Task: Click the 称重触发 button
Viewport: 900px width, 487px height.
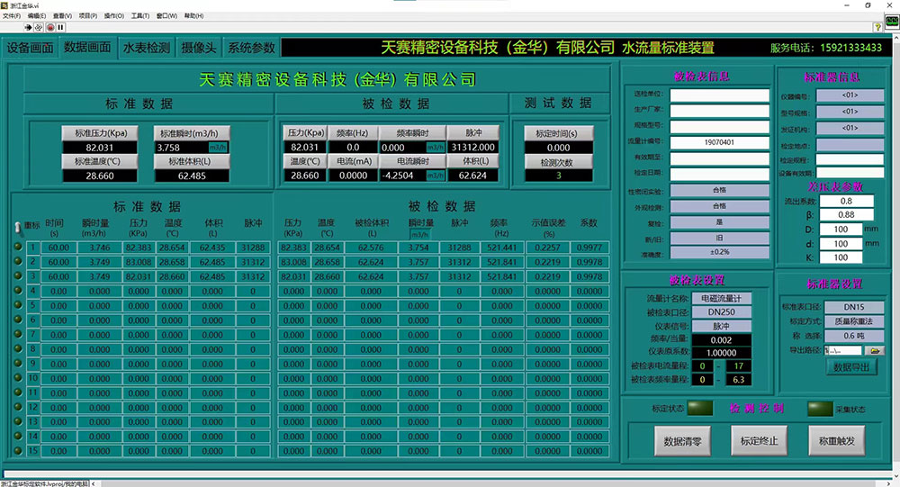Action: tap(836, 440)
